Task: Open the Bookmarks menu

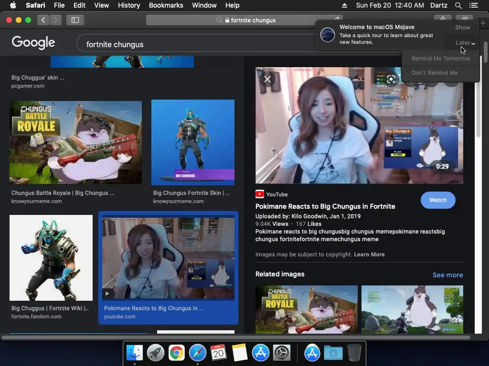Action: (166, 5)
